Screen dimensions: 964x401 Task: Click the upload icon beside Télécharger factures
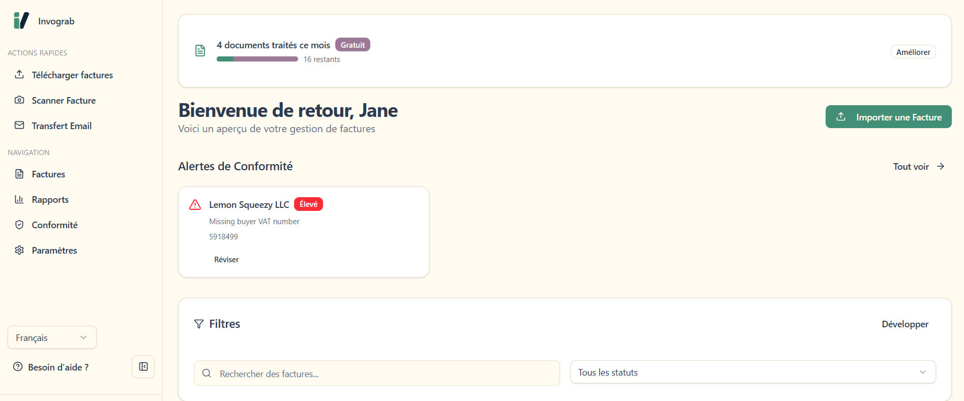pos(19,75)
